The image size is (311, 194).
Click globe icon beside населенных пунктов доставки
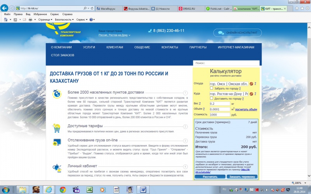57,94
